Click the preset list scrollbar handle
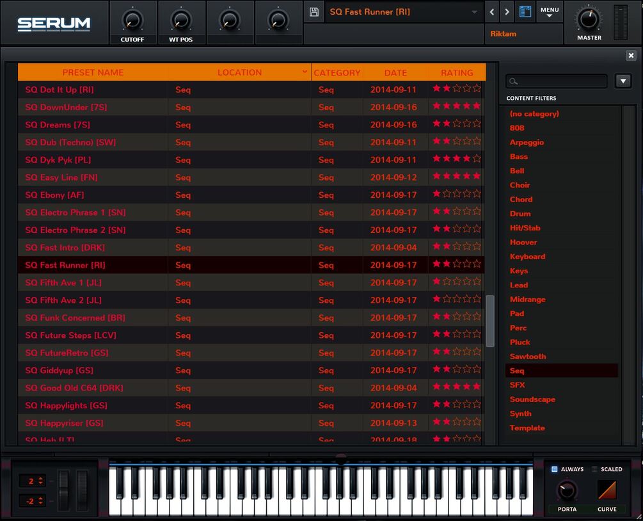This screenshot has height=521, width=643. click(490, 321)
